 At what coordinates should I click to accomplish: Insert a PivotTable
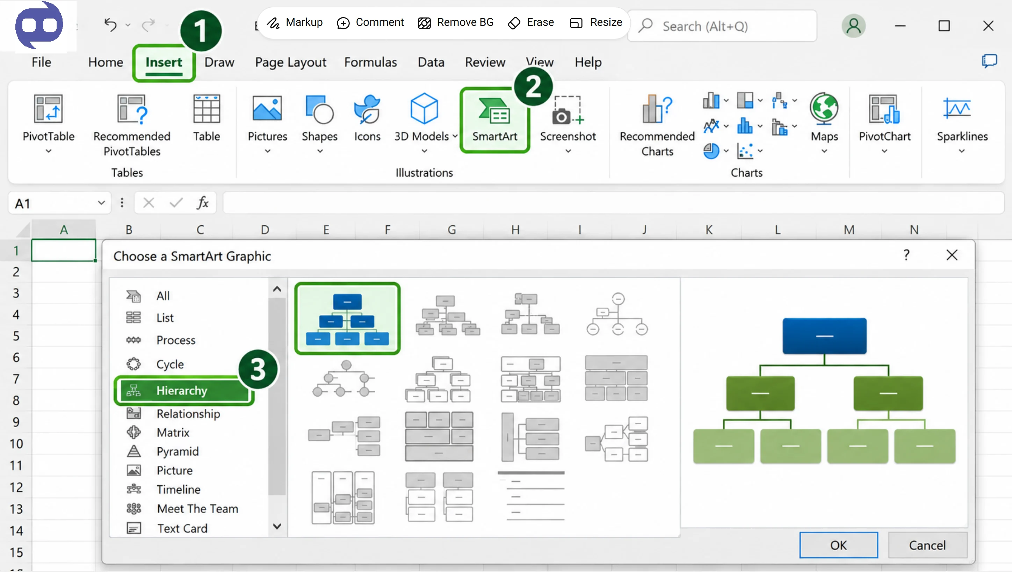(48, 123)
